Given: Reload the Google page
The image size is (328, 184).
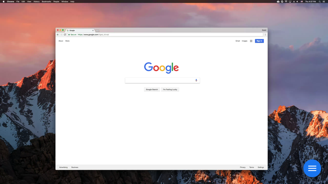Looking at the screenshot, I should click(65, 35).
